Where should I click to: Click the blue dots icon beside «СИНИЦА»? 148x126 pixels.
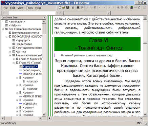pos(21,104)
